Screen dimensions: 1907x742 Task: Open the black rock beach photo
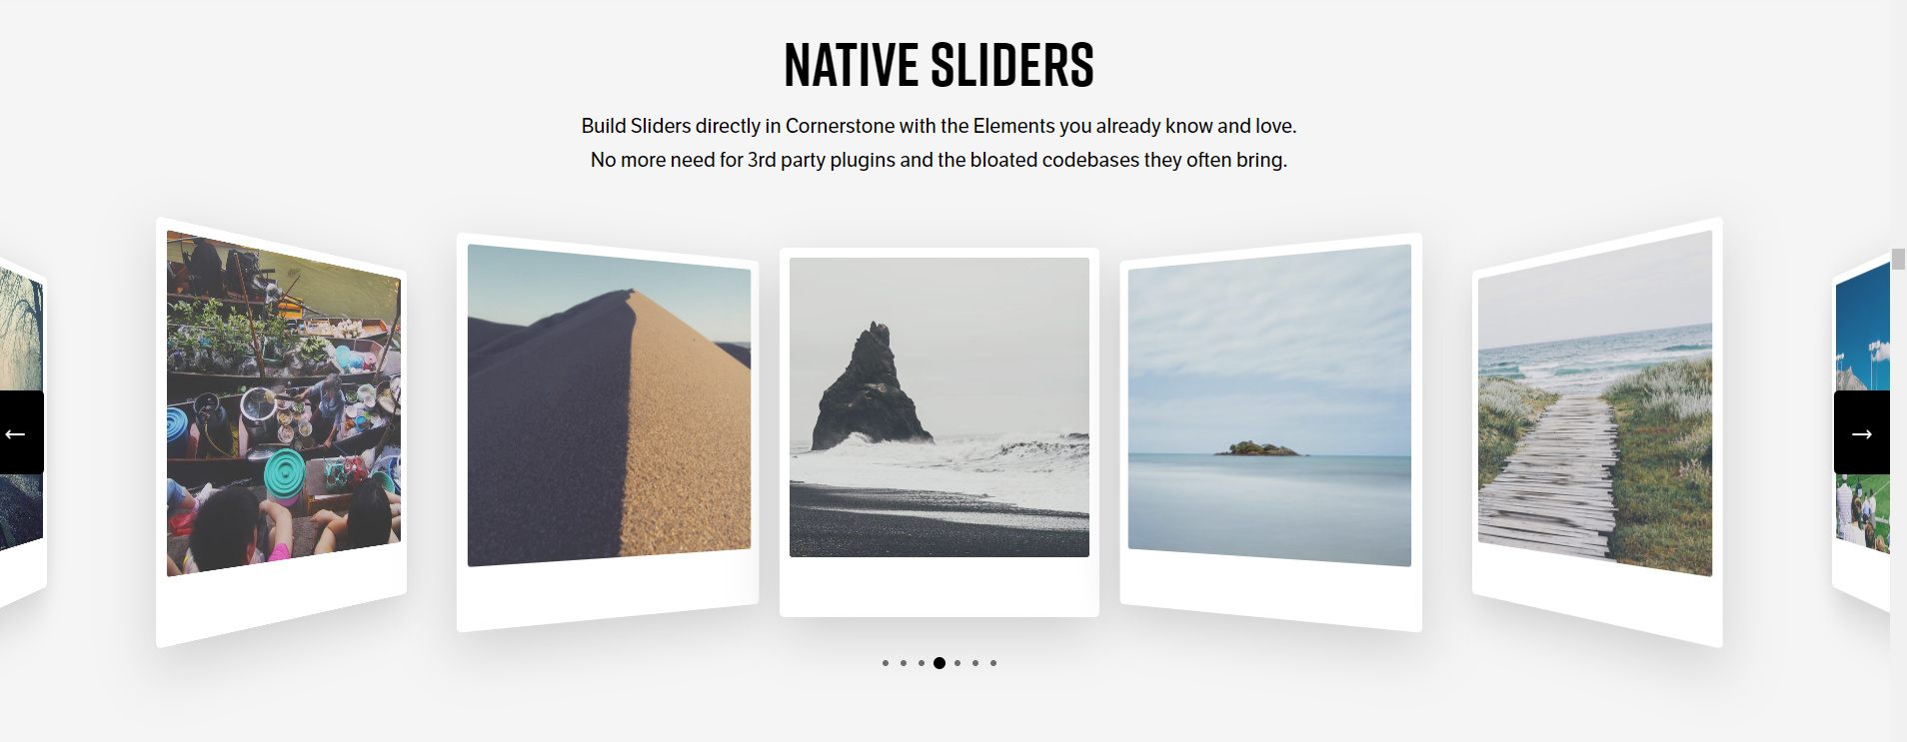[940, 407]
